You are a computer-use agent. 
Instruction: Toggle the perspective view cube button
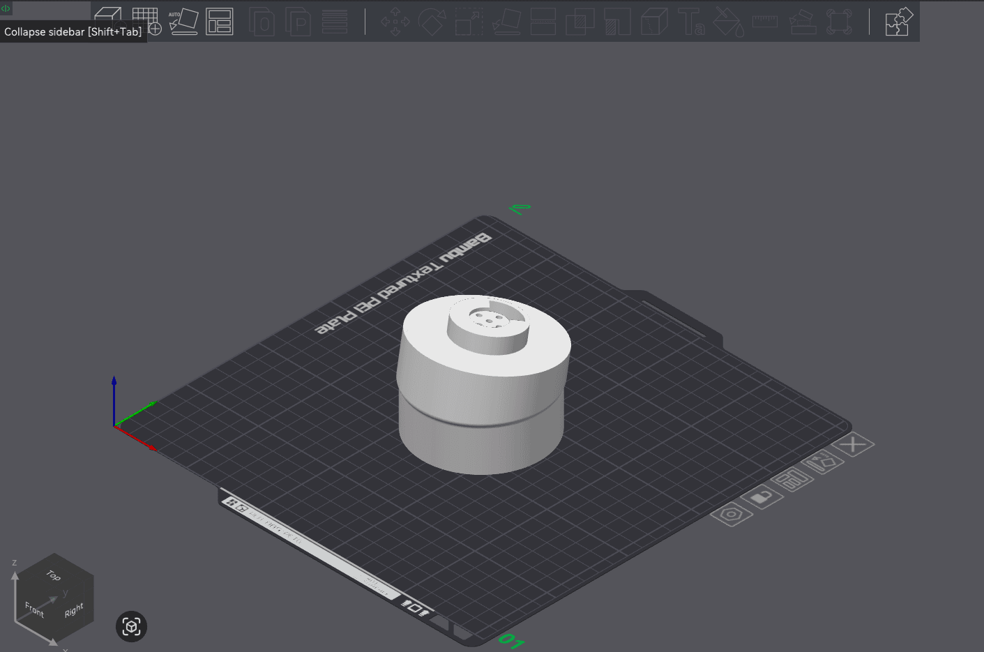click(131, 626)
